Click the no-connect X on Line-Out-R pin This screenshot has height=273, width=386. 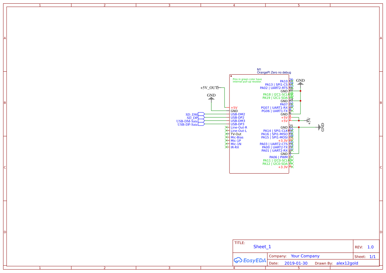pos(227,127)
